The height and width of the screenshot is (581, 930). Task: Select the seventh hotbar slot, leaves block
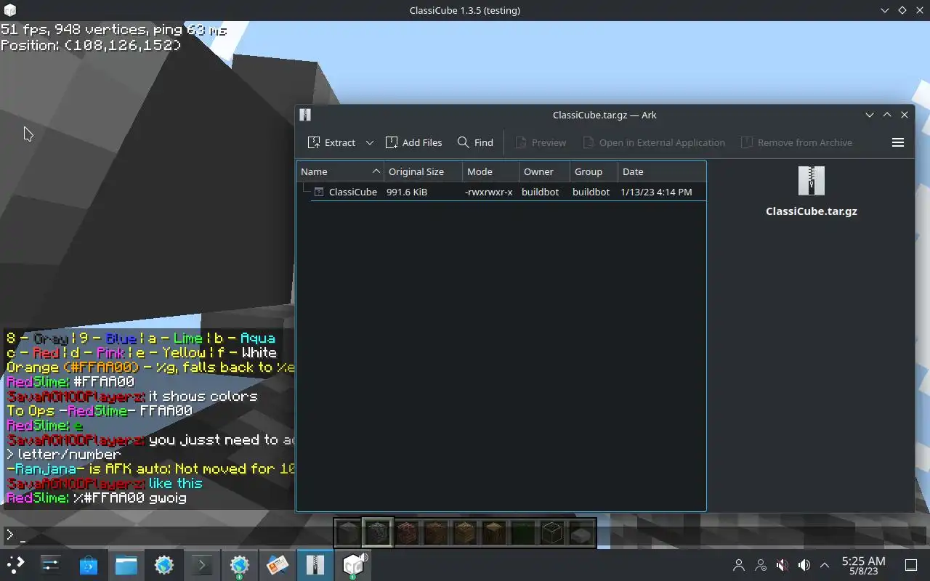[523, 534]
